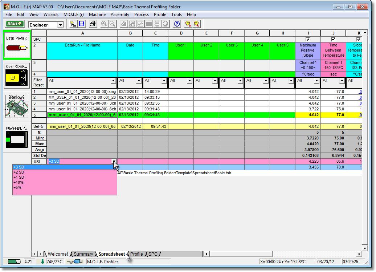Open the Process menu
Screen dimensions: 376x272
(x=142, y=15)
